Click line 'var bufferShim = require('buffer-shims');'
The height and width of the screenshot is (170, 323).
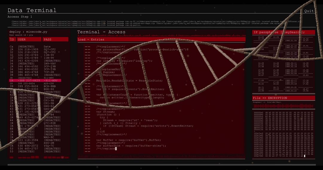pyautogui.click(x=131, y=146)
